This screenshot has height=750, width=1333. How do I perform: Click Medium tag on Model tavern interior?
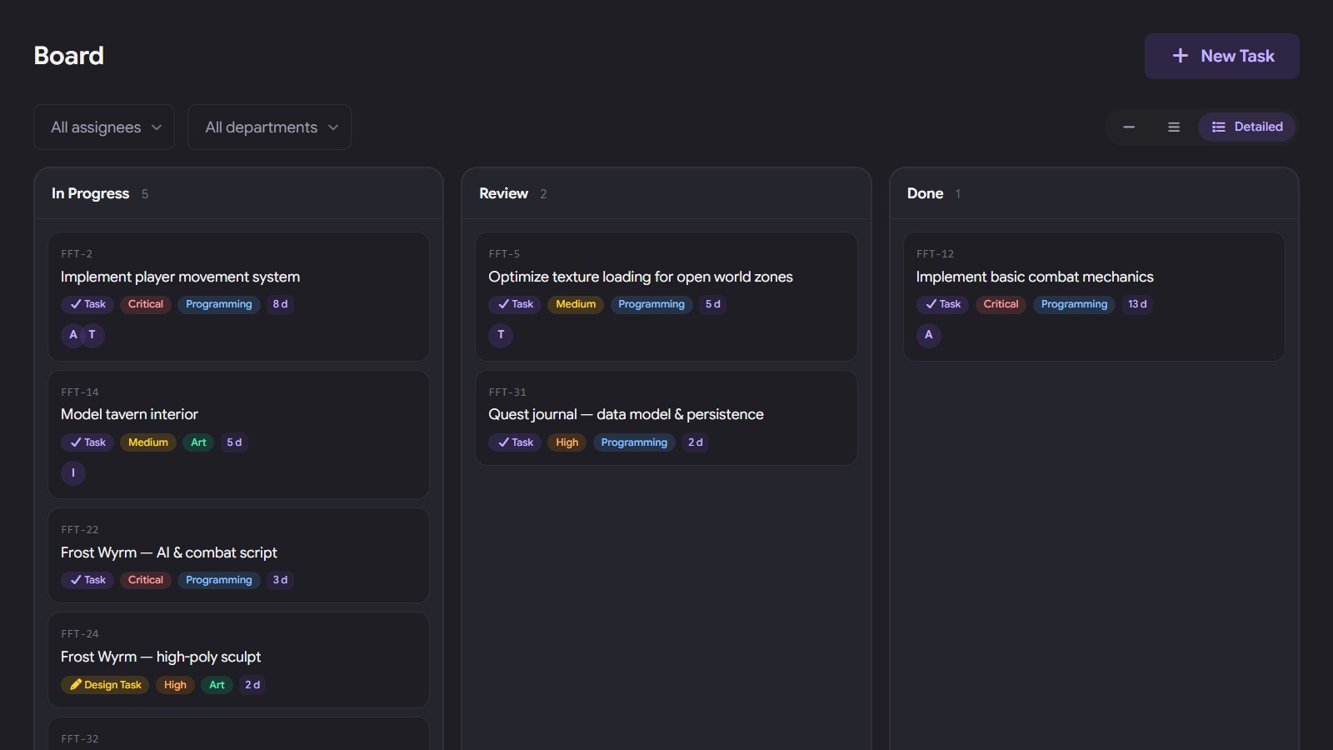point(148,442)
